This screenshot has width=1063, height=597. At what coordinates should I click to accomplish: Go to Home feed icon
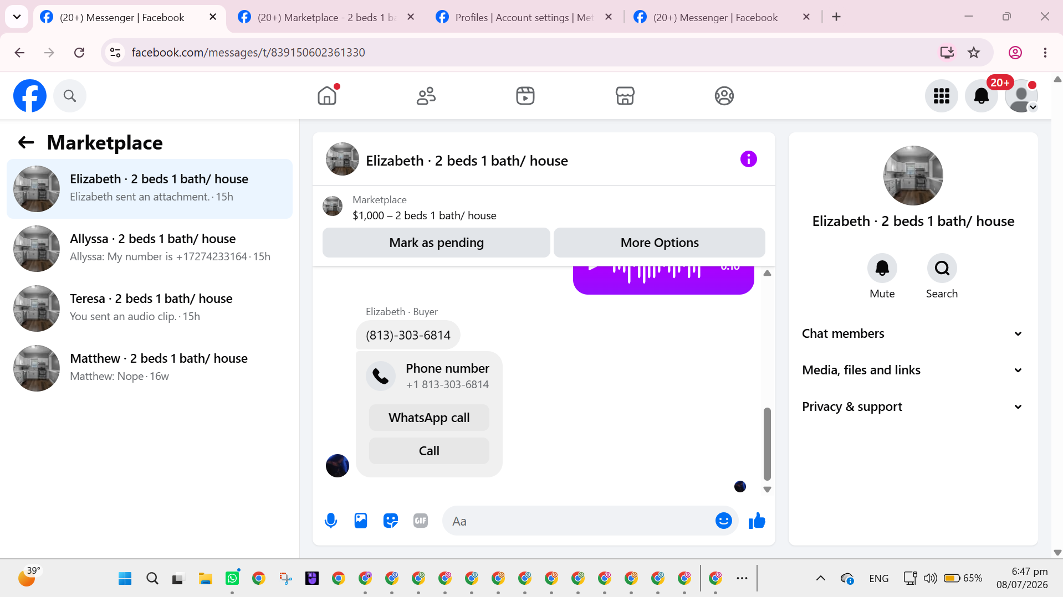coord(327,96)
